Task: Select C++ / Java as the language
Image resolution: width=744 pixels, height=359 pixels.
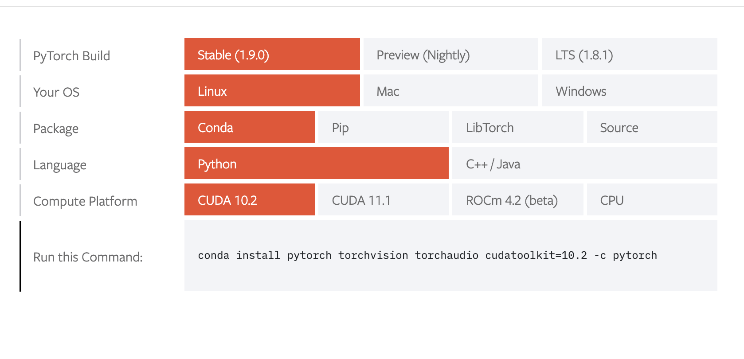Action: pyautogui.click(x=584, y=164)
